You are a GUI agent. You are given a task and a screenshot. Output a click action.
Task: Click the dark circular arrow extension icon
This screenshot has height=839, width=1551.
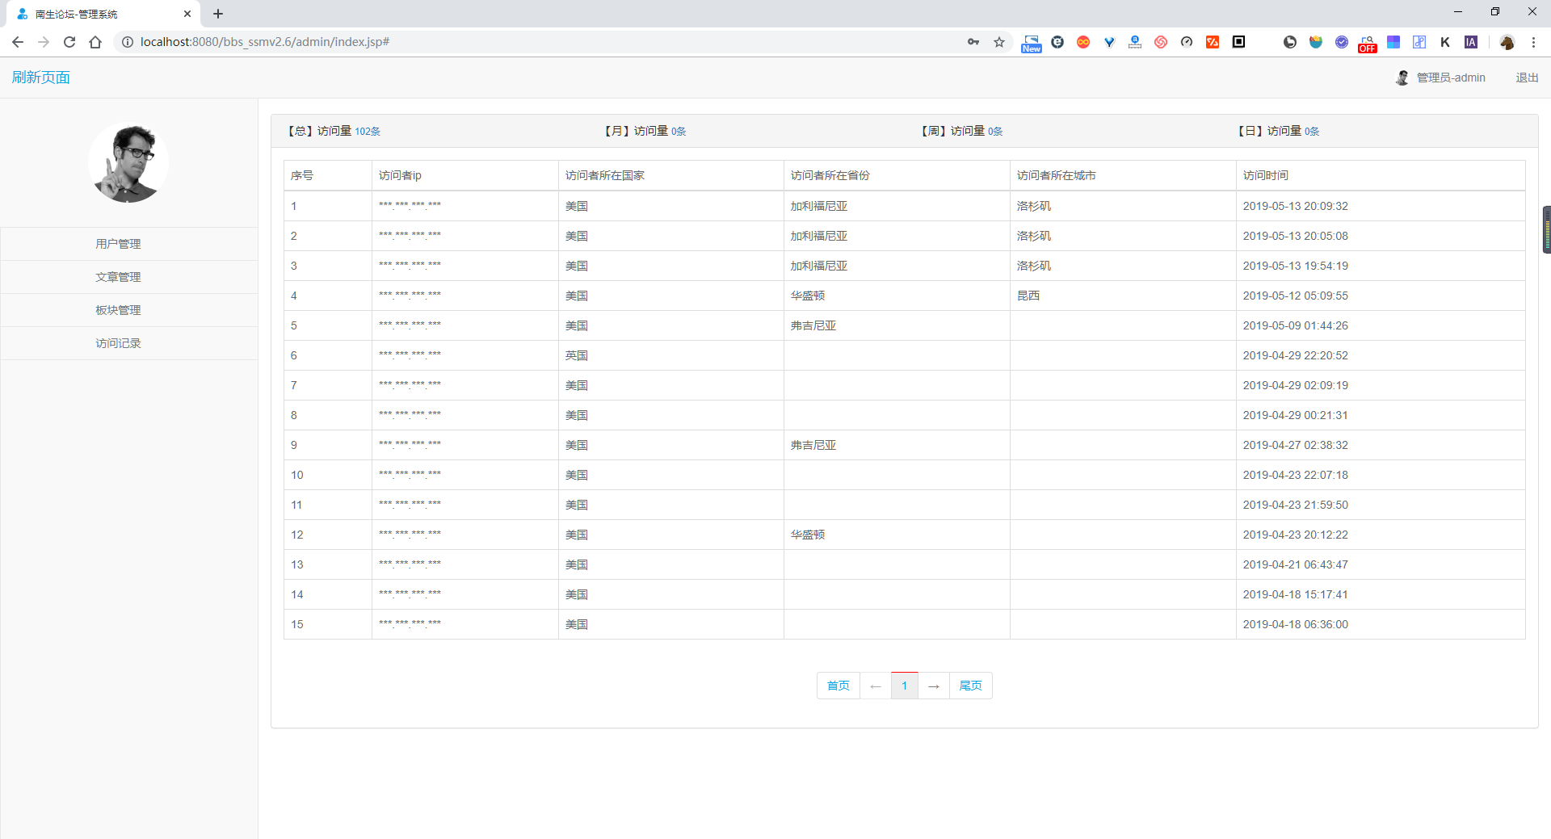(x=1290, y=42)
